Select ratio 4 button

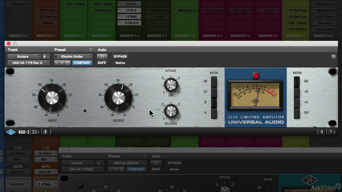click(x=214, y=113)
